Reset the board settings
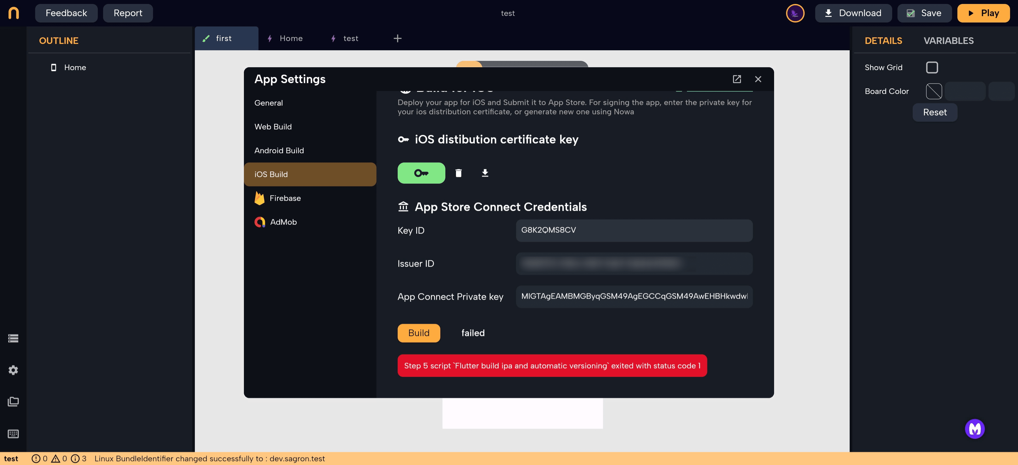 point(934,112)
